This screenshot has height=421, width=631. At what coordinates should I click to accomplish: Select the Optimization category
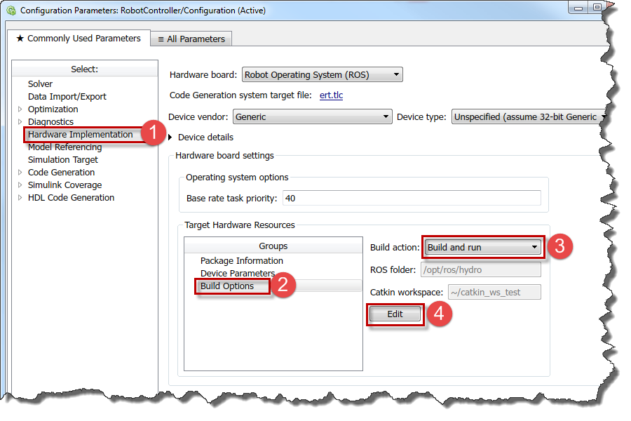tap(53, 109)
